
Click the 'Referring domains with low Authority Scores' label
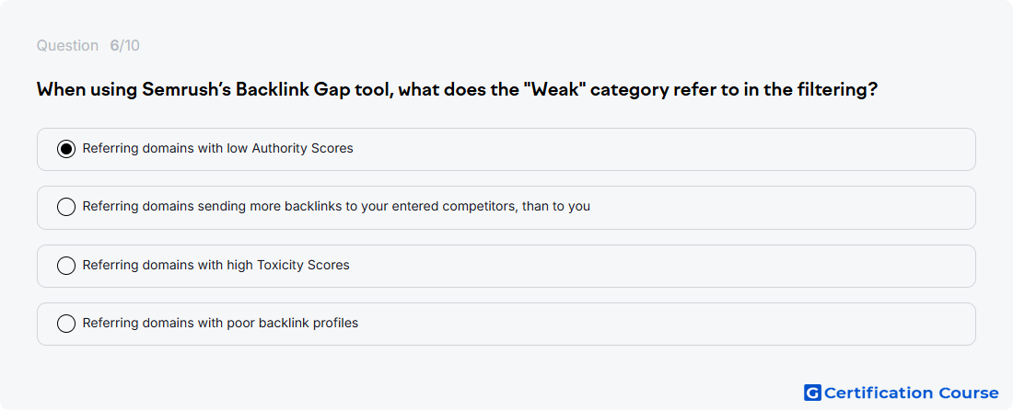[x=217, y=149]
